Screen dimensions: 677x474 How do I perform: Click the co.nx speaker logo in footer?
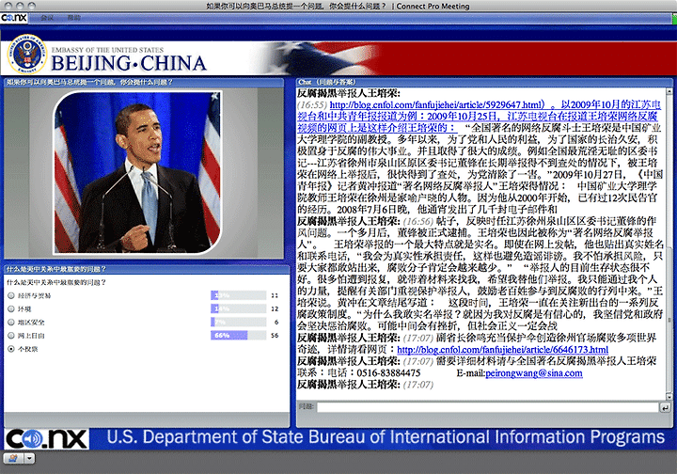click(x=47, y=439)
